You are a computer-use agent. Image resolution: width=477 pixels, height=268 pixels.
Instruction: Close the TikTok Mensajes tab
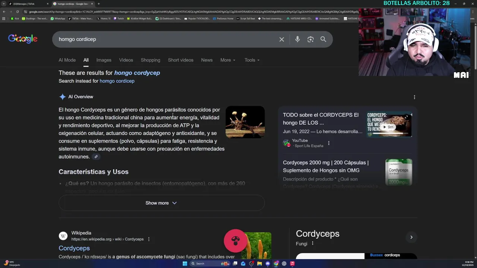[x=48, y=4]
